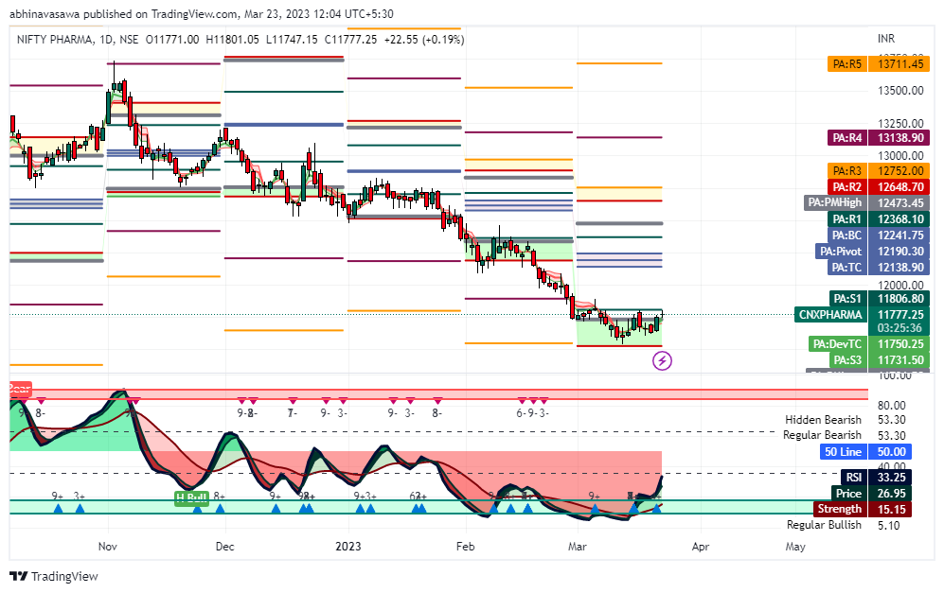Click the 13000.00 price axis tick
This screenshot has width=944, height=593.
[x=900, y=156]
